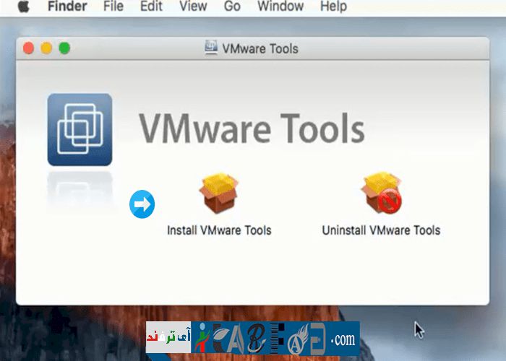The width and height of the screenshot is (506, 361).
Task: Close the VMware Tools window
Action: 29,48
